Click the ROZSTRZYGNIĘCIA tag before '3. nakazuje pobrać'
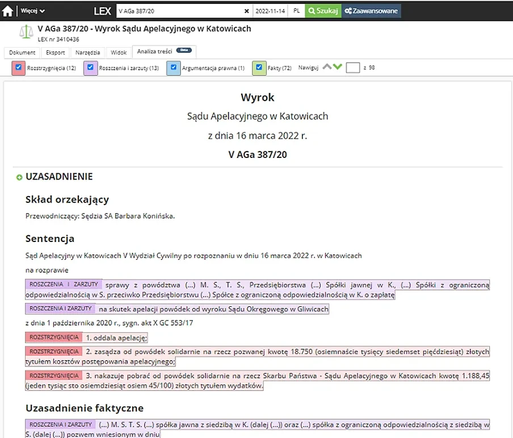 [x=54, y=376]
